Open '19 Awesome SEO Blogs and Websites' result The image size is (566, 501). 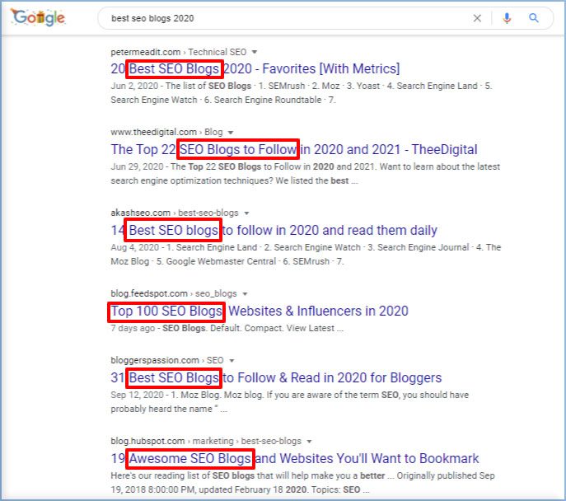click(x=295, y=458)
